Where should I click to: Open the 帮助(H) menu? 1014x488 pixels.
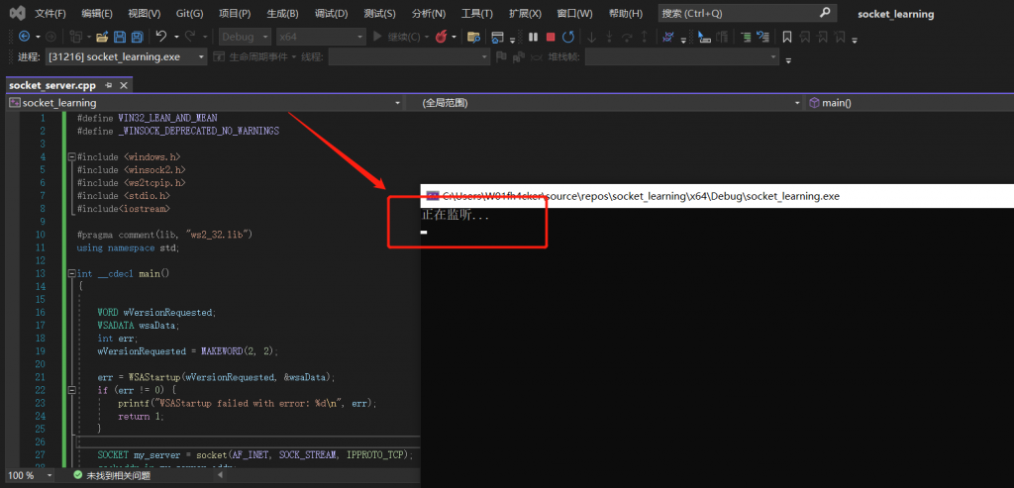[x=626, y=14]
